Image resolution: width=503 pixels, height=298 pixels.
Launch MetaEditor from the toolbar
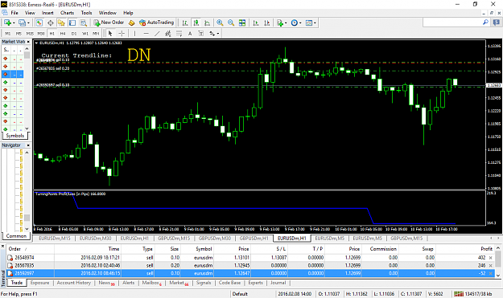(131, 22)
